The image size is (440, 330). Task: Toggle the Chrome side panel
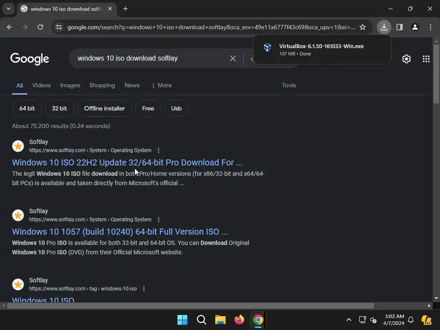pos(400,27)
